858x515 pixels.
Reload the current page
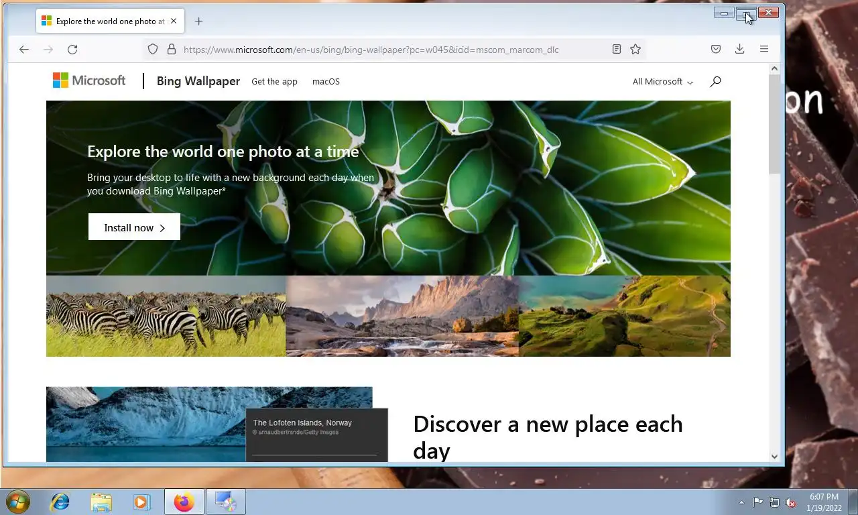click(72, 49)
